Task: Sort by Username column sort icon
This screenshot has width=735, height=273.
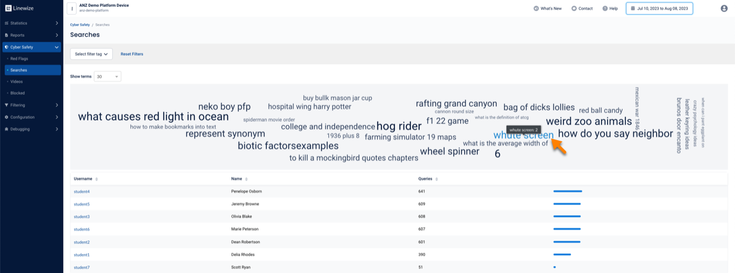Action: [x=97, y=179]
